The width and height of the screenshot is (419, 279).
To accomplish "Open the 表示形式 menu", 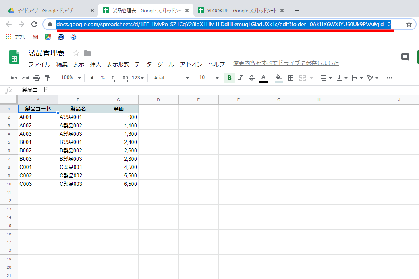I will coord(118,64).
